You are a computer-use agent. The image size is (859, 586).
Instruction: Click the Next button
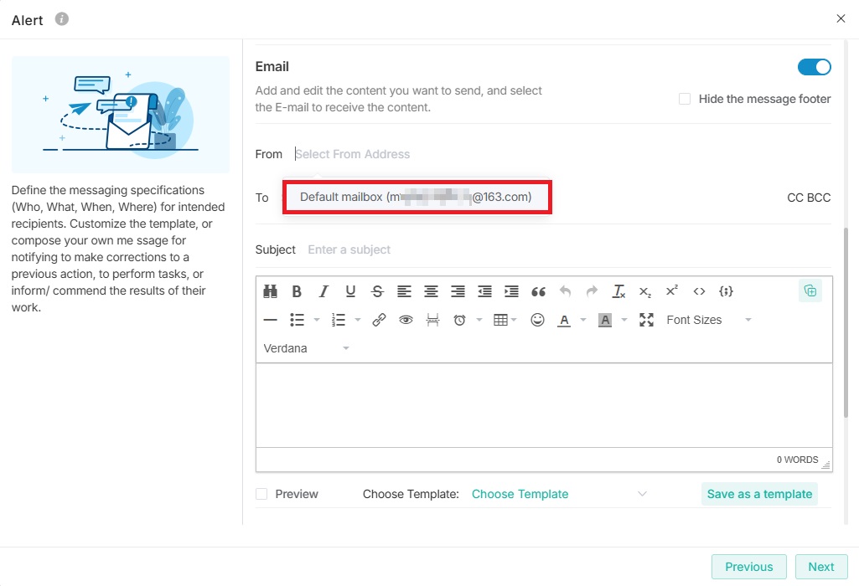(x=820, y=567)
